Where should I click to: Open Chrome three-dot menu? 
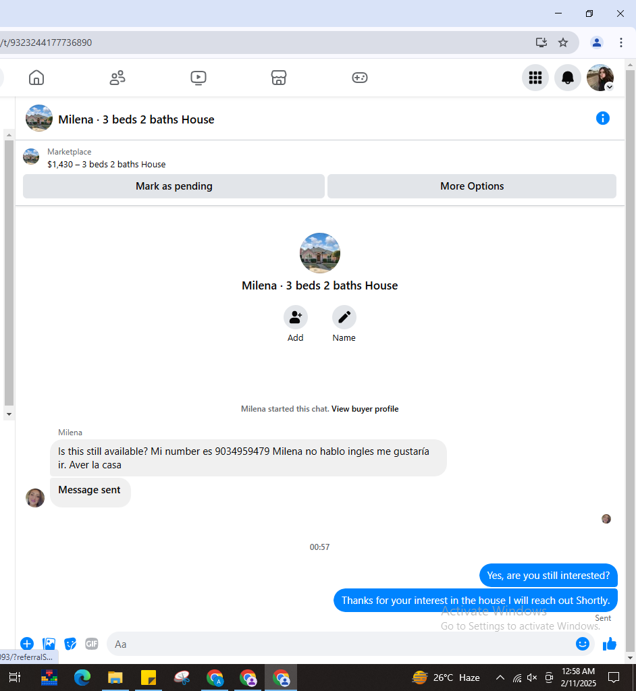coord(620,43)
